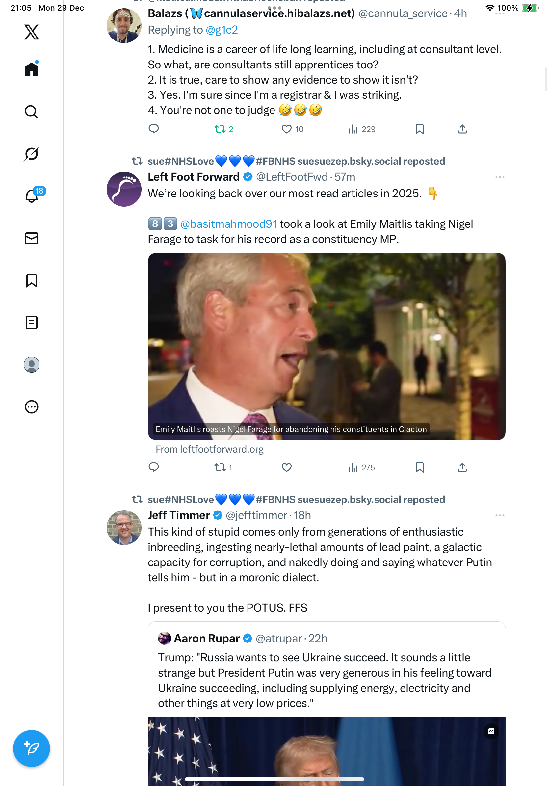Open the Nigel Farage article thumbnail

(x=327, y=346)
